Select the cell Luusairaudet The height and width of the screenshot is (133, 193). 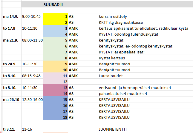(145, 76)
